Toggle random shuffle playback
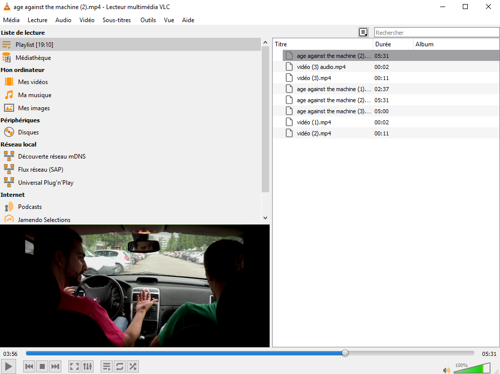Image resolution: width=500 pixels, height=374 pixels. tap(133, 367)
